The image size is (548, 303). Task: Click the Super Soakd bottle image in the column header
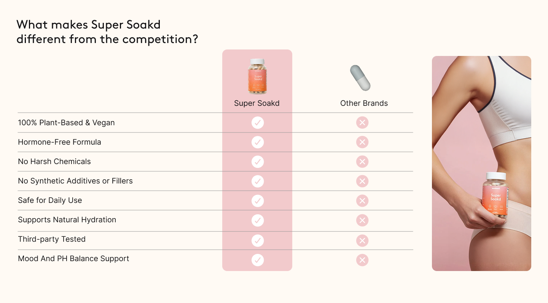coord(257,76)
